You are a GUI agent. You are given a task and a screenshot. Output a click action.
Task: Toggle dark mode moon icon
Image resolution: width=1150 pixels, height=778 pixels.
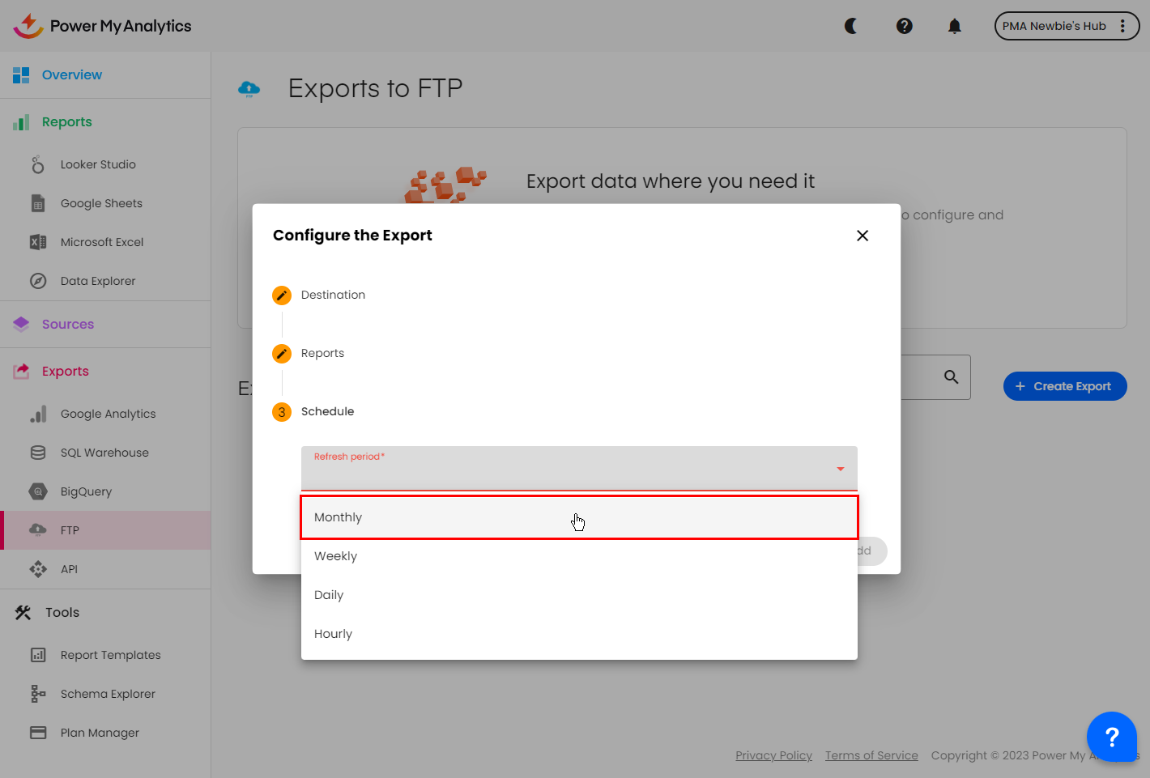click(x=851, y=26)
